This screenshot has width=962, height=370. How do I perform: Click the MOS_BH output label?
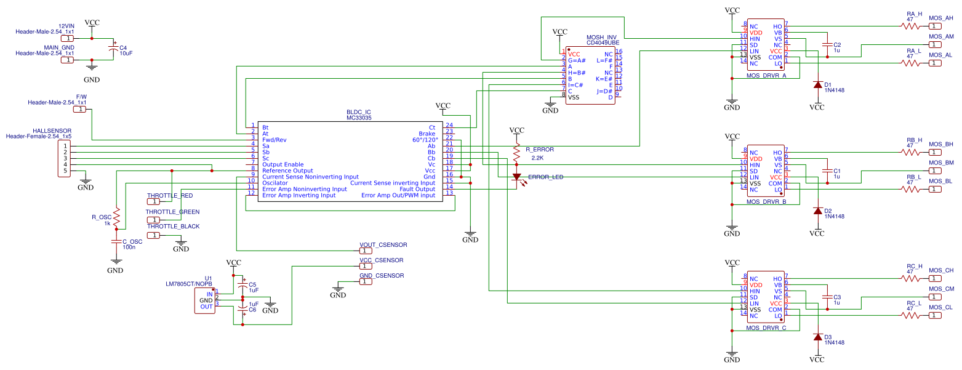tap(941, 144)
